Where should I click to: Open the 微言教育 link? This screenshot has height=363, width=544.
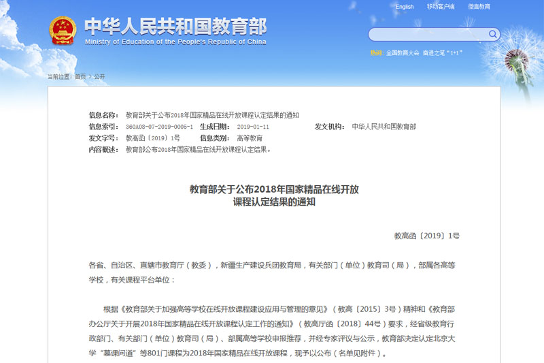[x=479, y=7]
